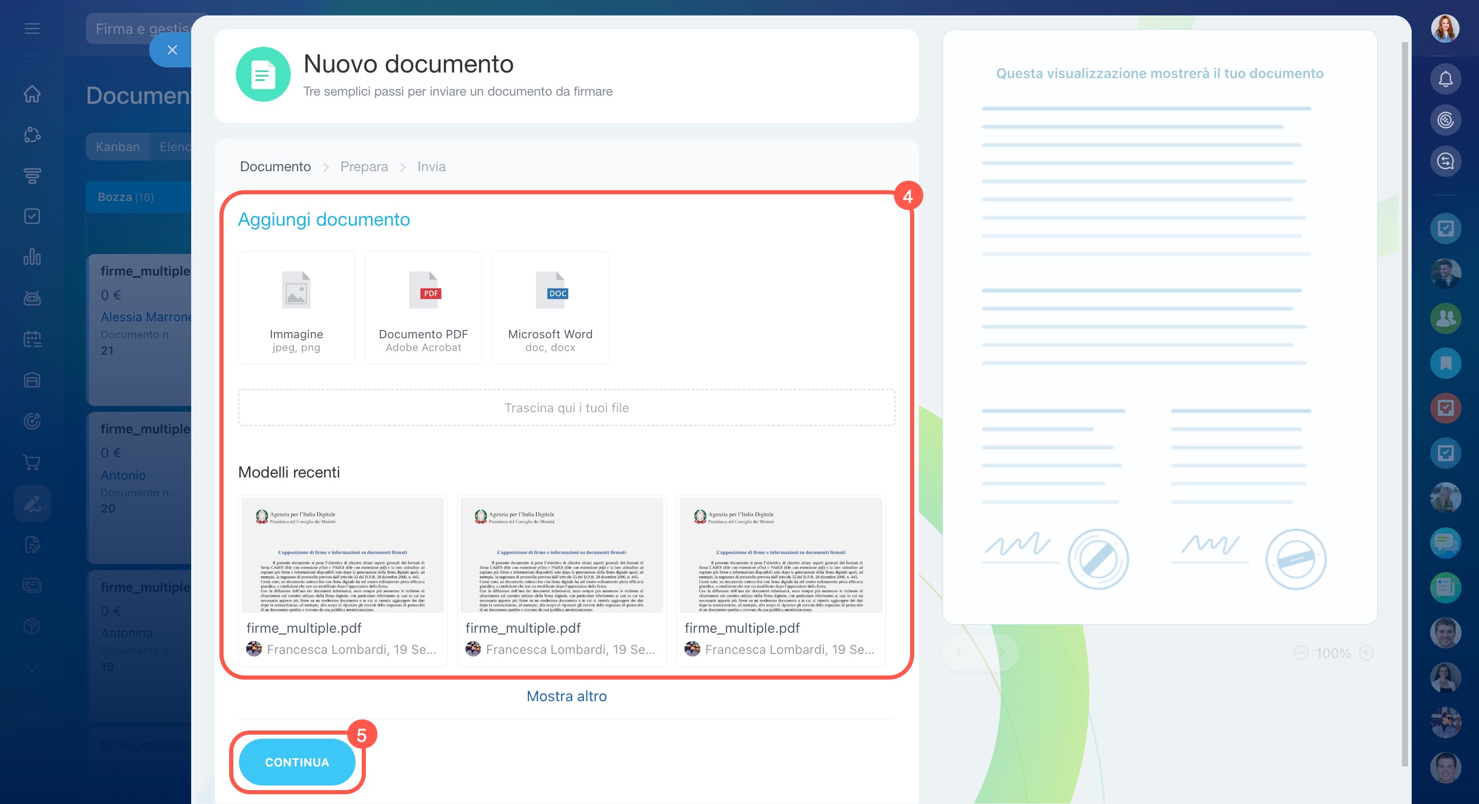Viewport: 1479px width, 804px height.
Task: Open the analytics bar chart sidebar icon
Action: 32,257
